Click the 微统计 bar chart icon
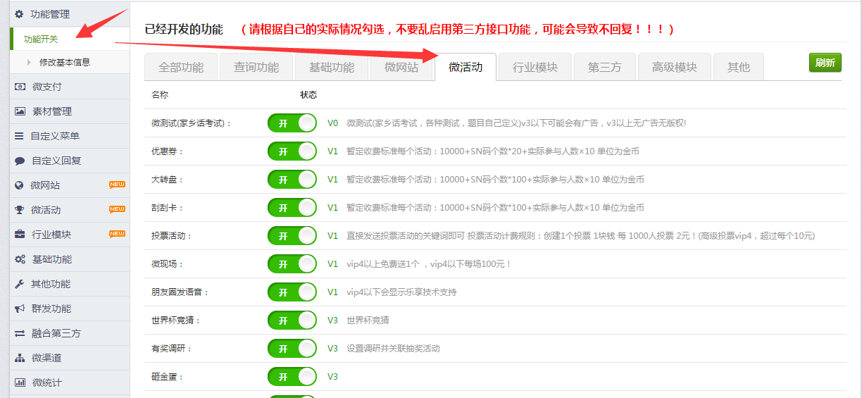This screenshot has width=862, height=398. click(x=20, y=383)
